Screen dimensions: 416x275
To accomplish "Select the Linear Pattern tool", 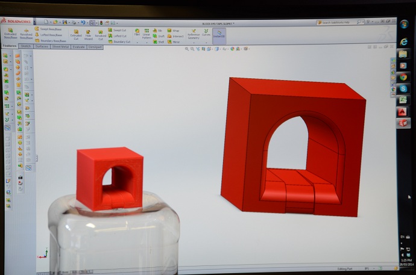I will click(x=147, y=34).
